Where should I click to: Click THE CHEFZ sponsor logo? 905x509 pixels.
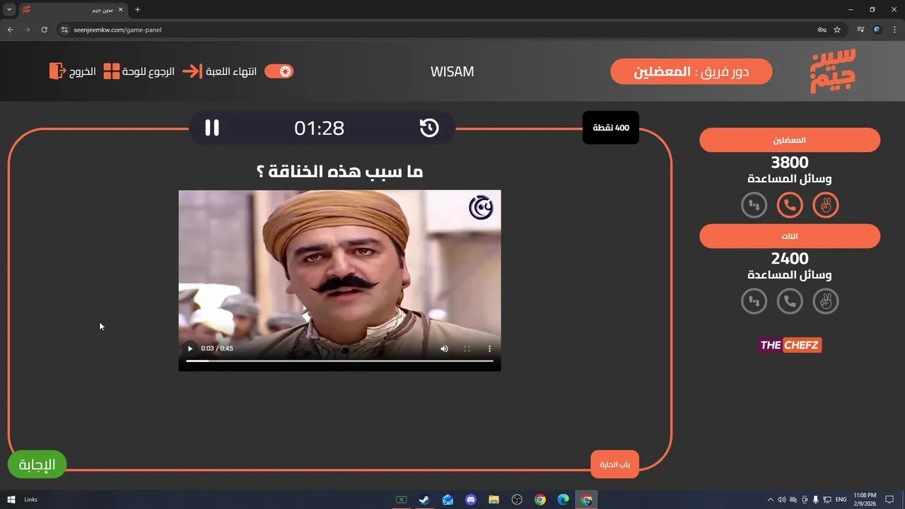click(x=790, y=345)
